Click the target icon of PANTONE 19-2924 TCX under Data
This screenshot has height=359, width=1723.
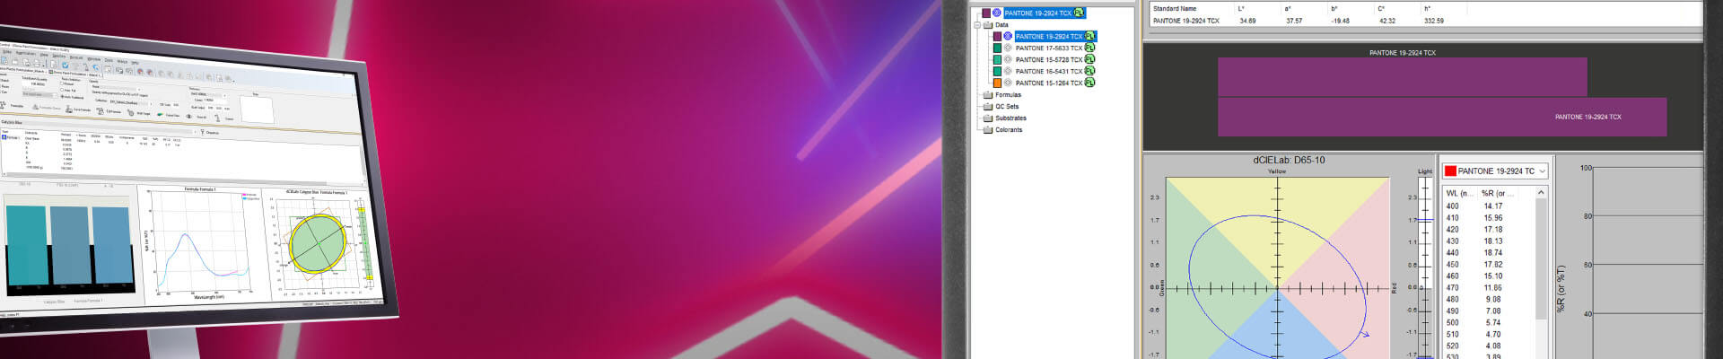coord(1008,37)
